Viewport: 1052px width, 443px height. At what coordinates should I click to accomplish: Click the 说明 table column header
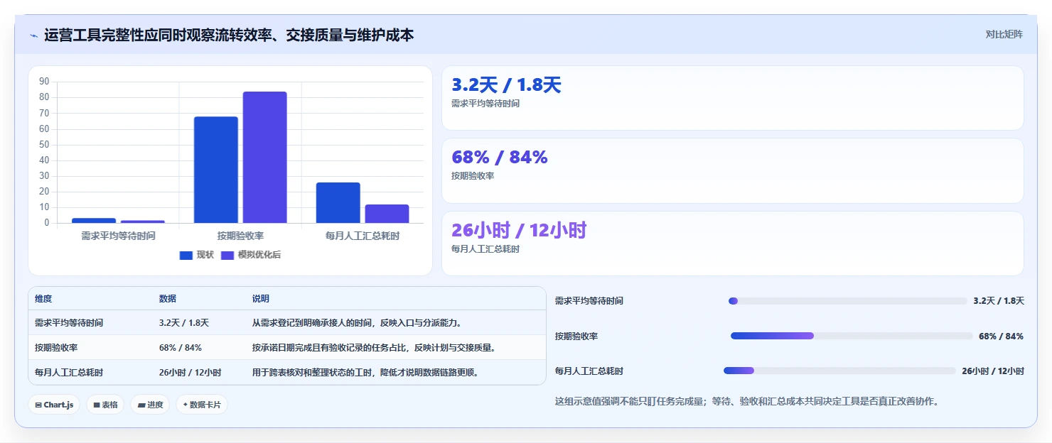[x=261, y=299]
